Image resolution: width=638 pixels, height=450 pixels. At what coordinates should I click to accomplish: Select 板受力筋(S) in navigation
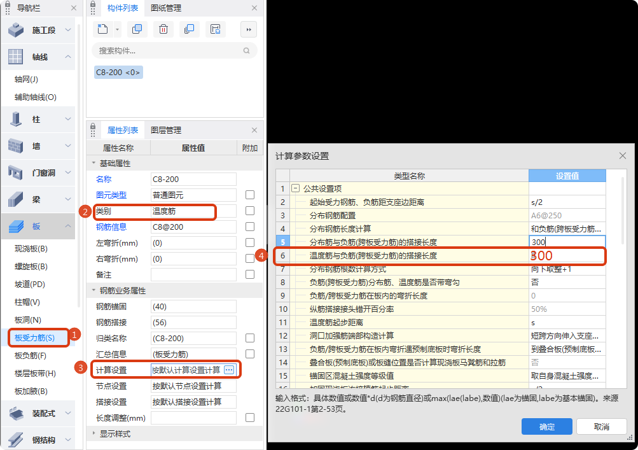click(34, 337)
